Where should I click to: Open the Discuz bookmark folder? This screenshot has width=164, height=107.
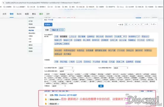pyautogui.click(x=120, y=7)
